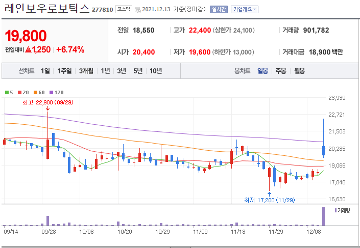Select the 3개월 line chart tab
The width and height of the screenshot is (360, 248).
coord(86,71)
